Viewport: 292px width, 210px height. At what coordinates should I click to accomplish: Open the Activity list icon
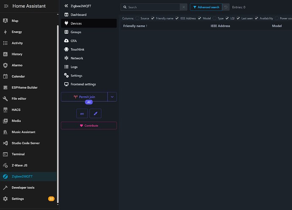(x=6, y=43)
